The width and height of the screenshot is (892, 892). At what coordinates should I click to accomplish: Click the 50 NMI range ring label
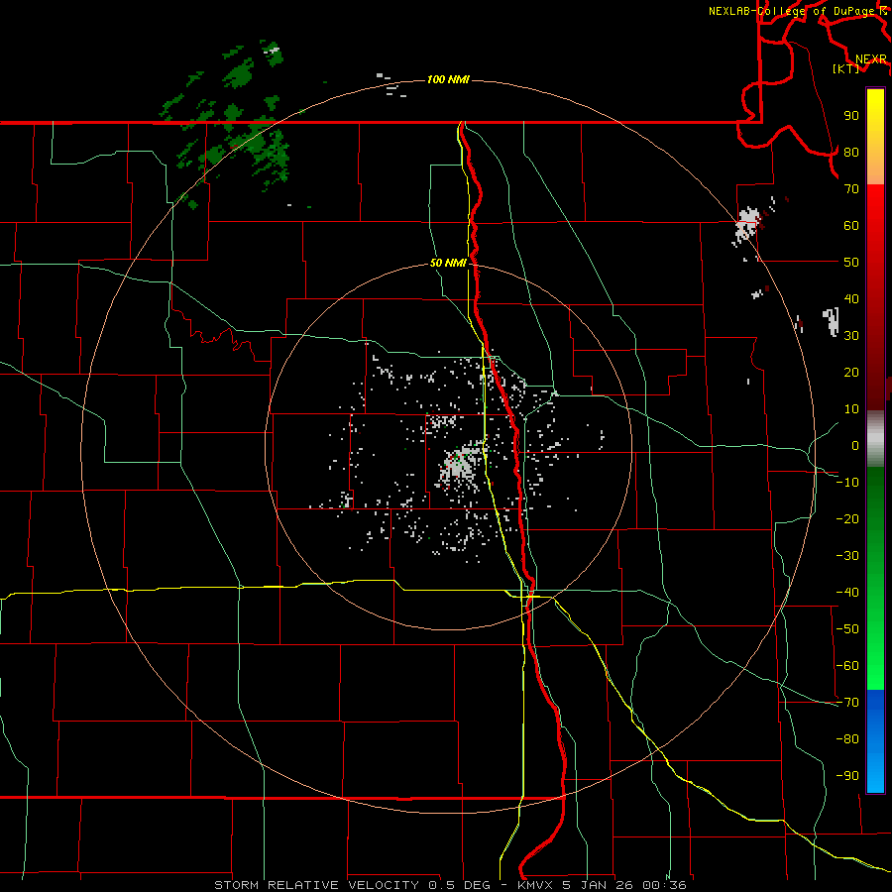(448, 263)
